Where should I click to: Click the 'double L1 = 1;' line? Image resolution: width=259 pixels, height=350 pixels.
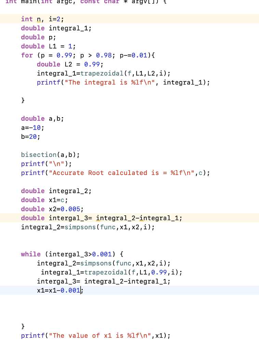tap(49, 46)
